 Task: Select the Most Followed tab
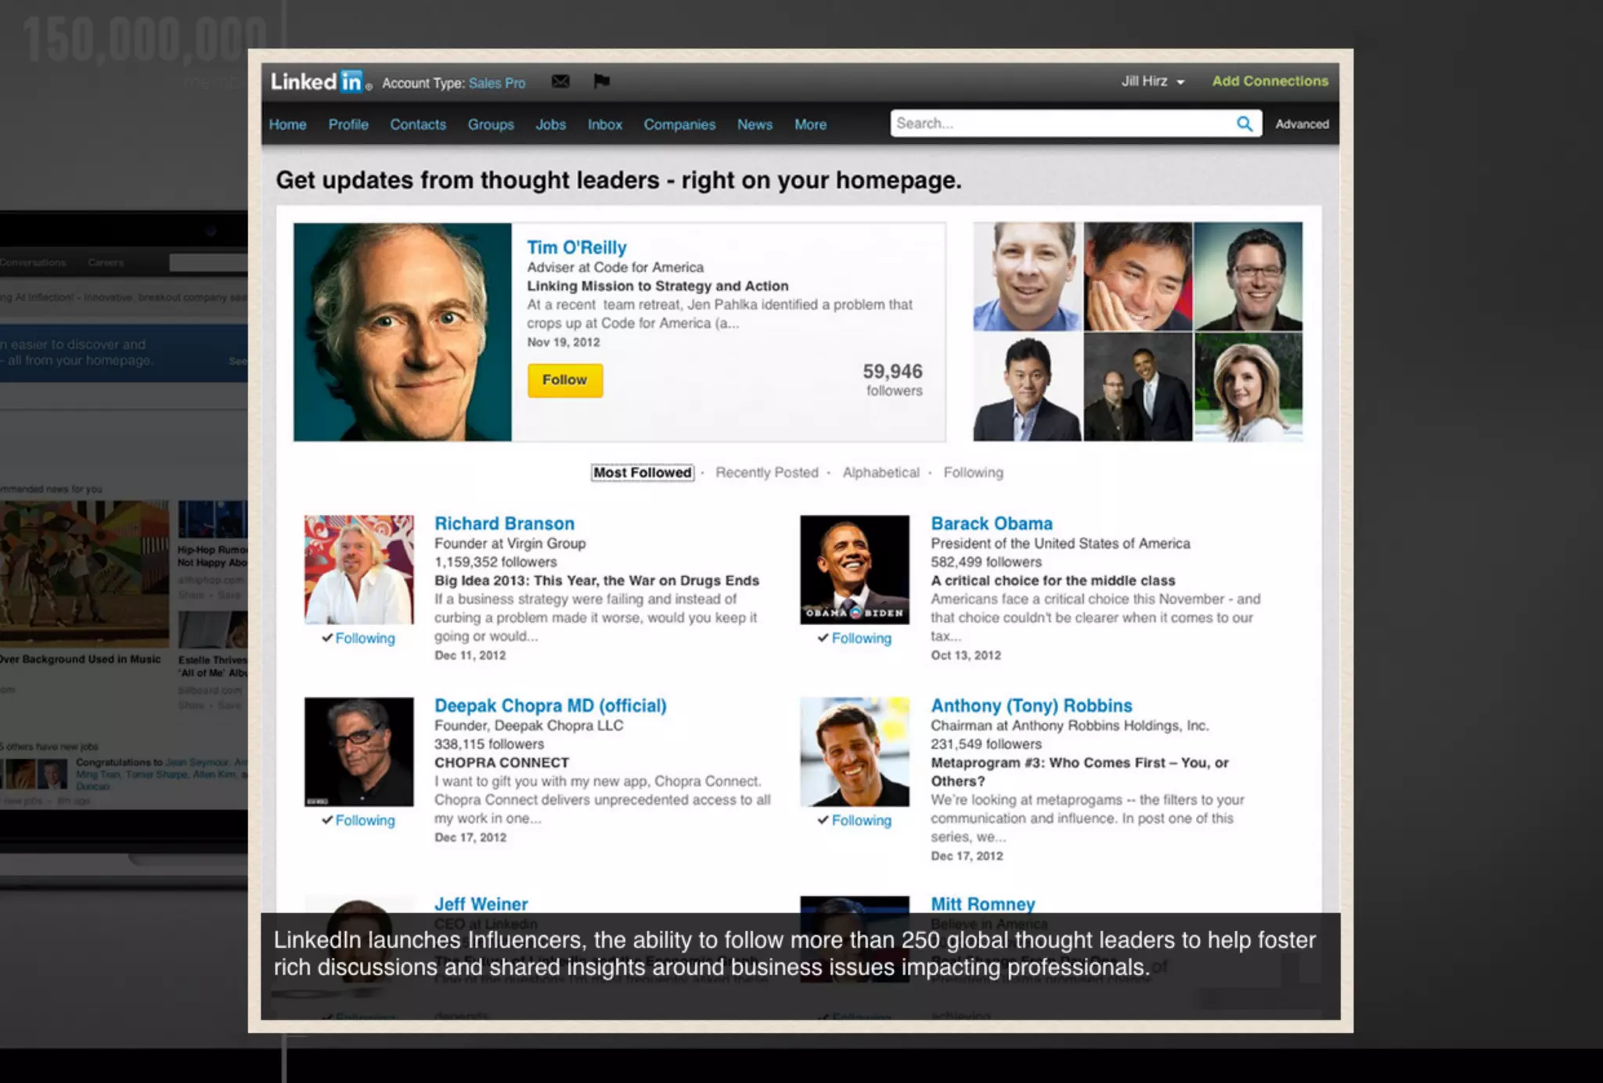tap(642, 473)
